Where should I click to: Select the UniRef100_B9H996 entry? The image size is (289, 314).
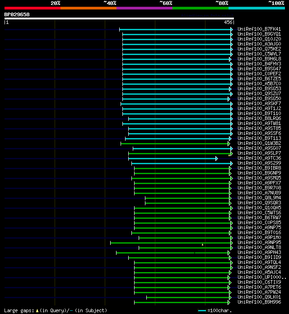[259, 302]
